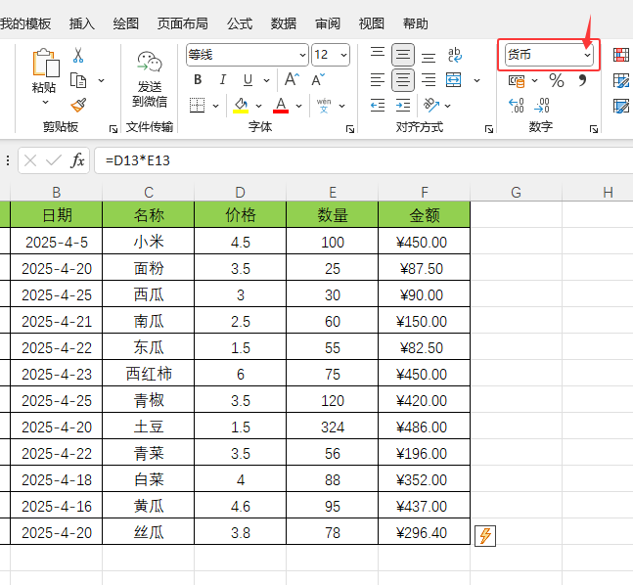Click the 金额 header cell
633x585 pixels.
tap(425, 215)
